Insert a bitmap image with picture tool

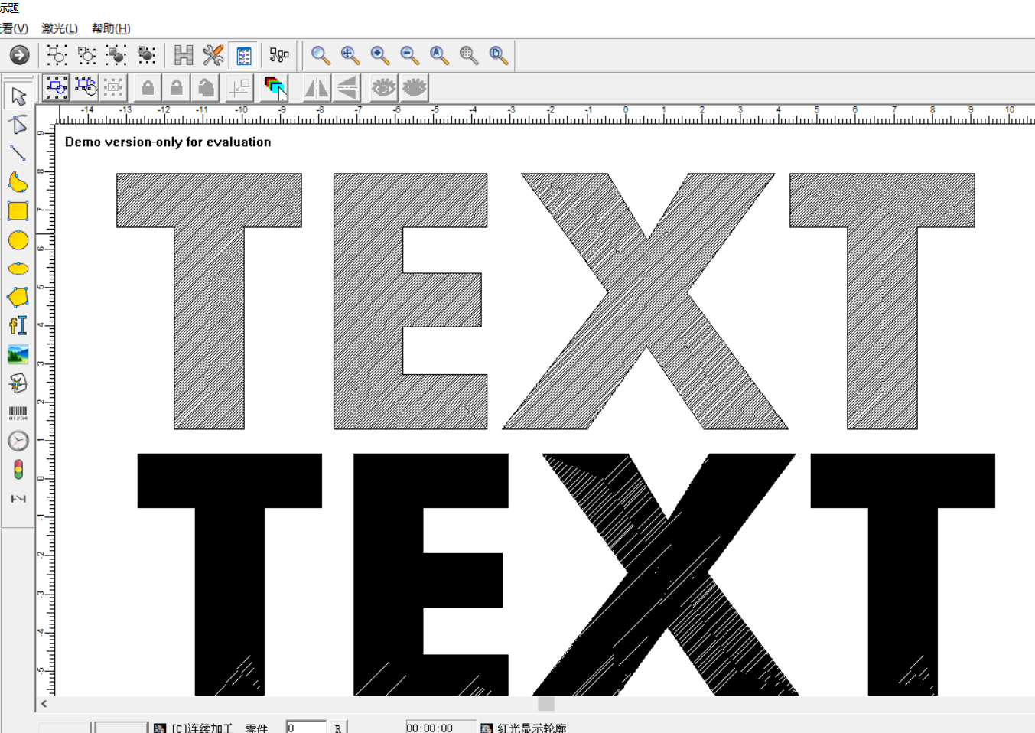(x=18, y=355)
